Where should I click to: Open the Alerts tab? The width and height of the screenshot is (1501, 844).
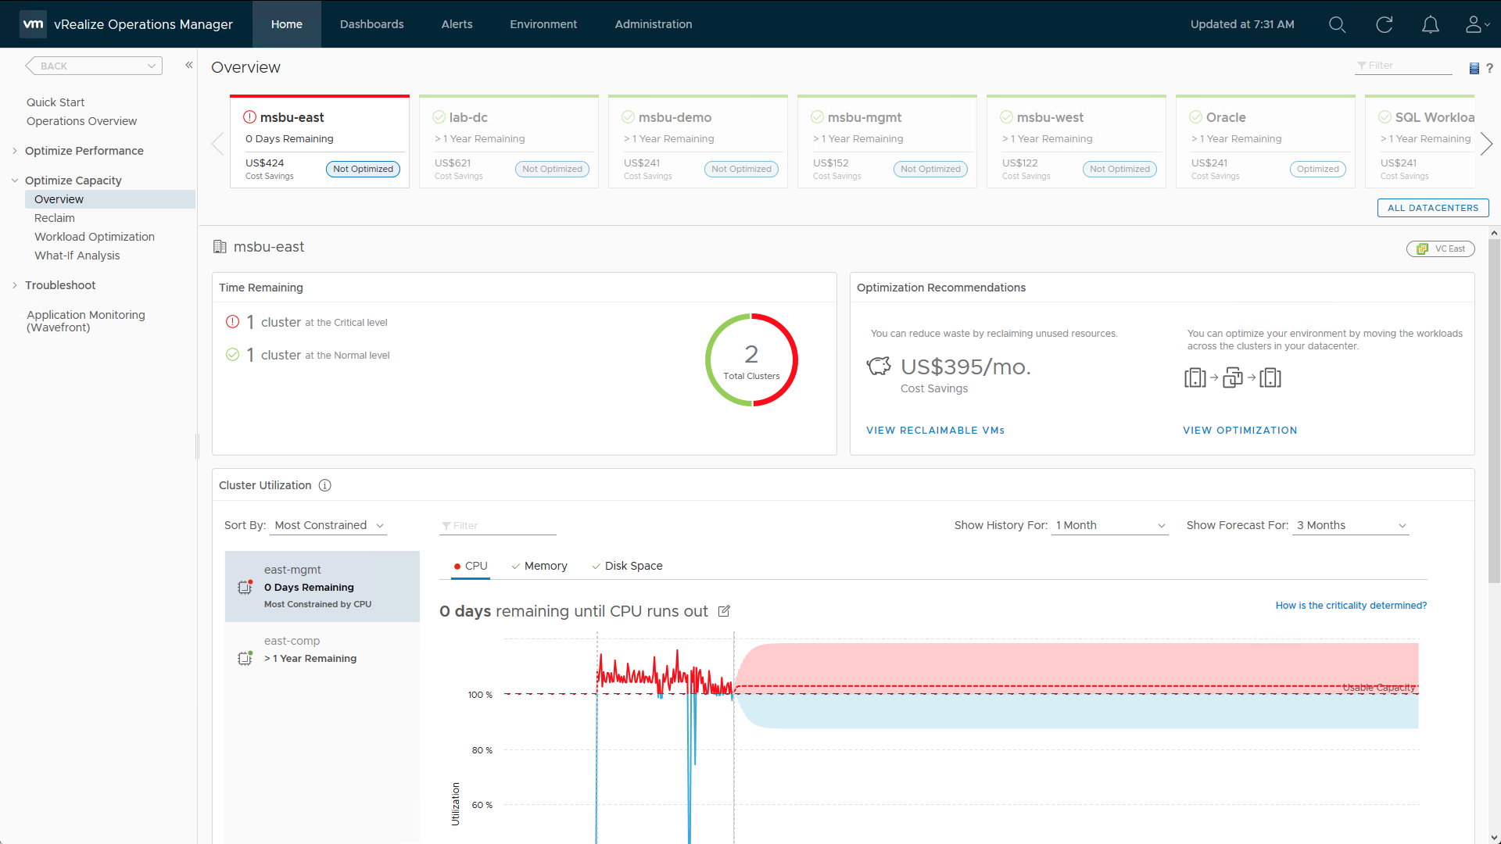[457, 24]
